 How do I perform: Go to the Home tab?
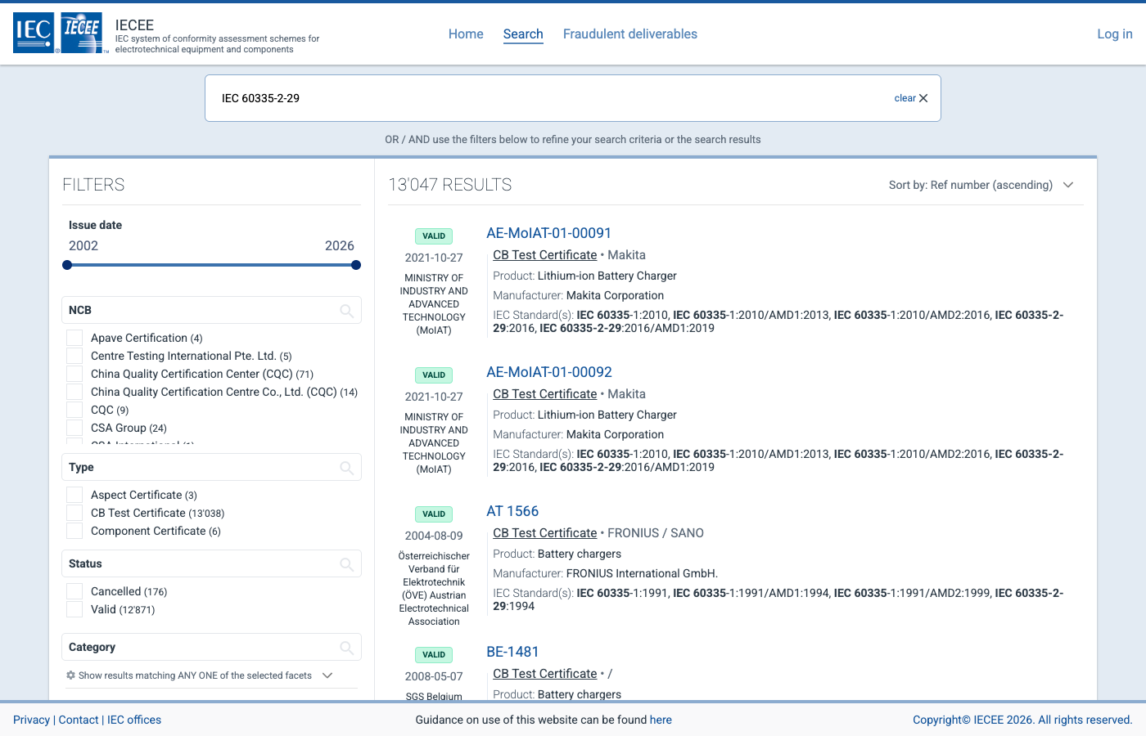(x=466, y=34)
